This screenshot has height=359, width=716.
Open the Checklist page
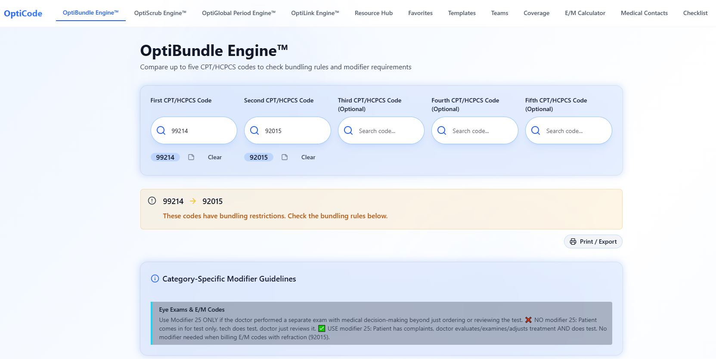[695, 13]
